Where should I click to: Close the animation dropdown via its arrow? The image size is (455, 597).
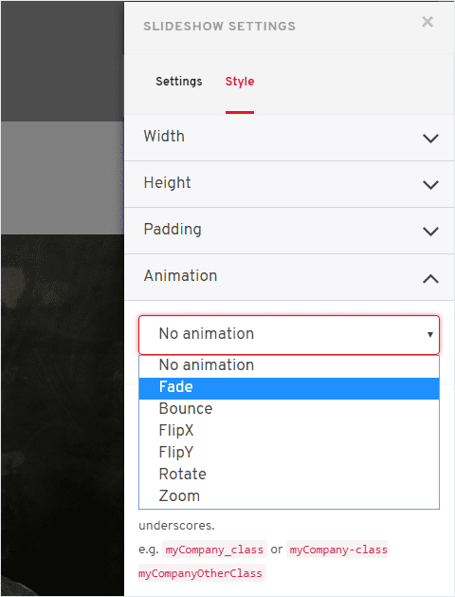430,335
